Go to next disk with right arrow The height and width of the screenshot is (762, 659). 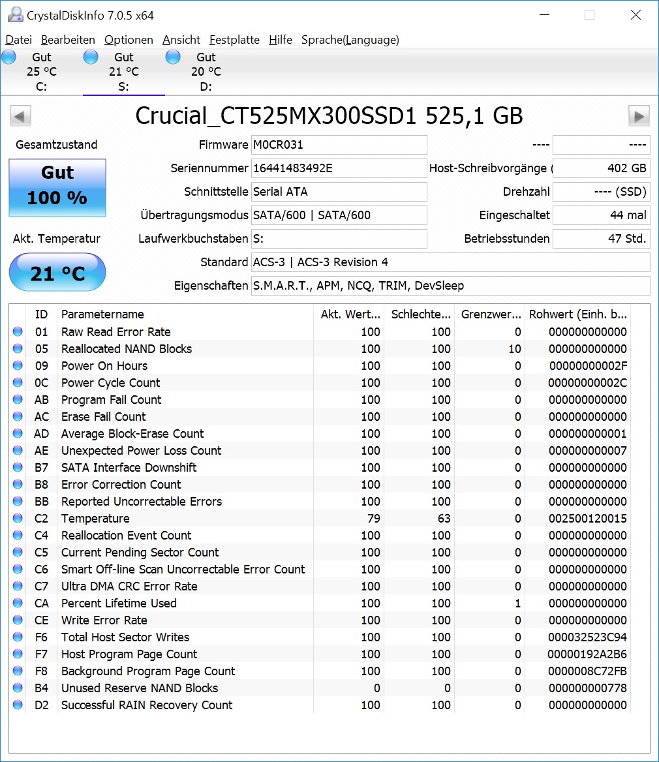click(x=639, y=116)
